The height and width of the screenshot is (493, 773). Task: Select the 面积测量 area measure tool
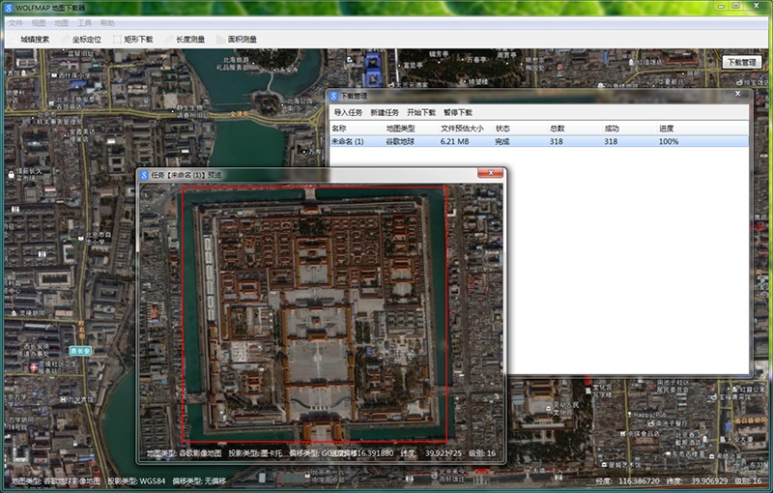[237, 39]
